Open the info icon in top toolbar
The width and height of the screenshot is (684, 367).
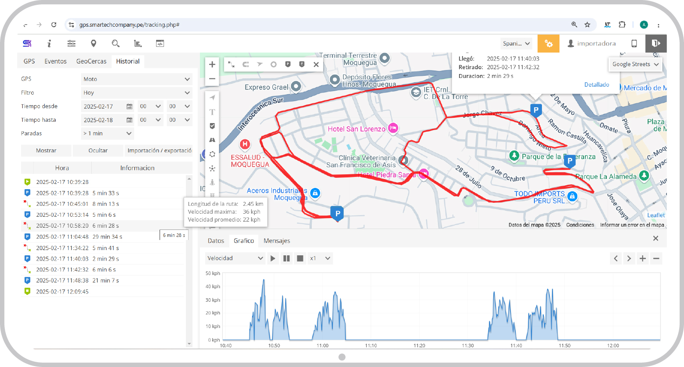tap(49, 43)
